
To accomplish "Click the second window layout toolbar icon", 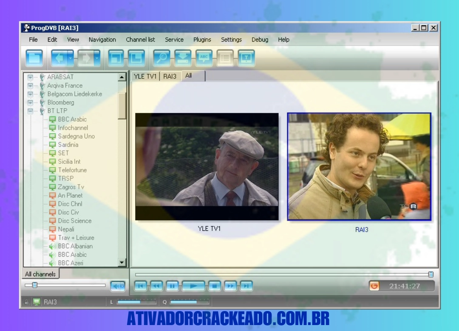I will (x=136, y=58).
